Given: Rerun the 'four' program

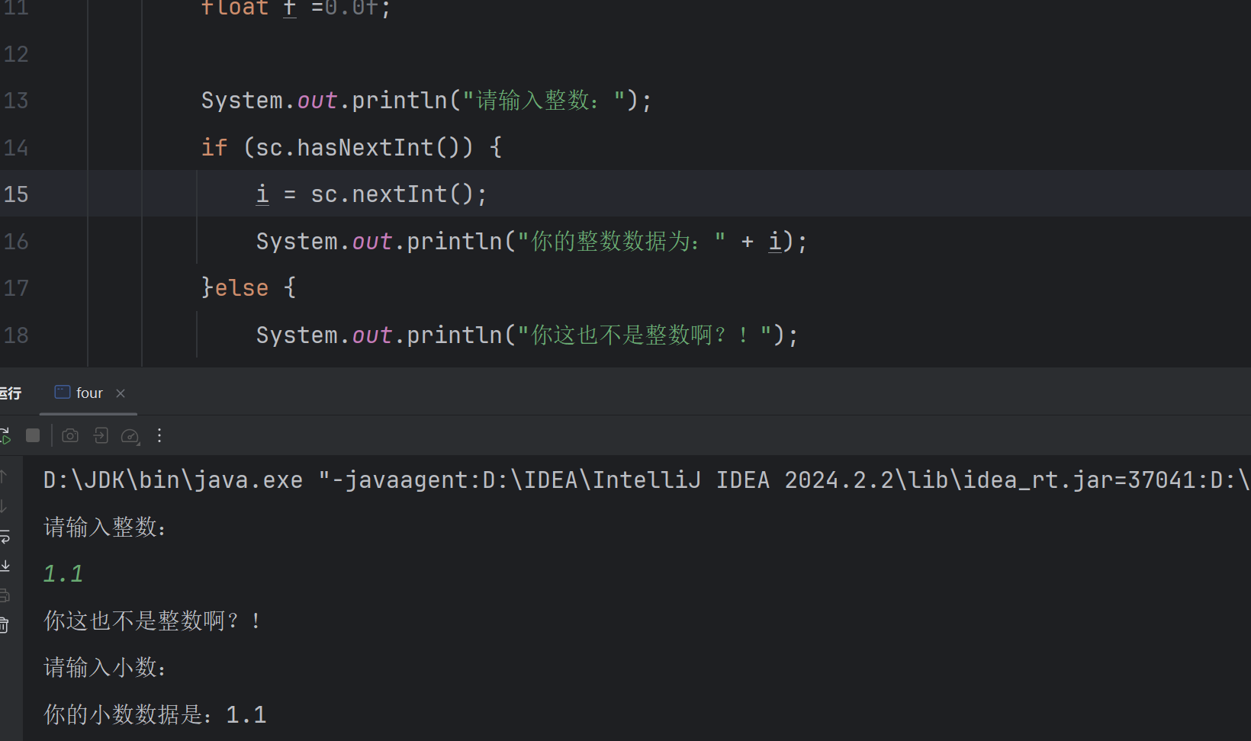Looking at the screenshot, I should [5, 435].
